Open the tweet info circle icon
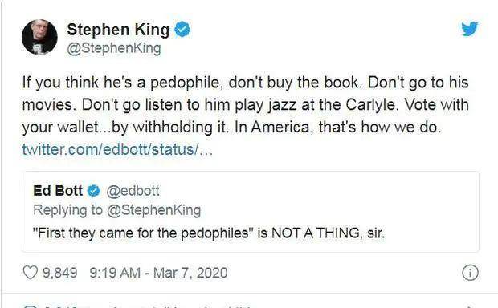The height and width of the screenshot is (308, 498). [470, 273]
